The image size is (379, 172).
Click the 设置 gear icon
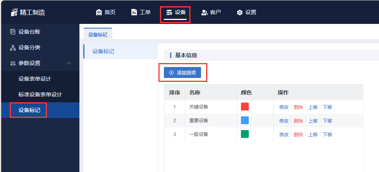(239, 13)
